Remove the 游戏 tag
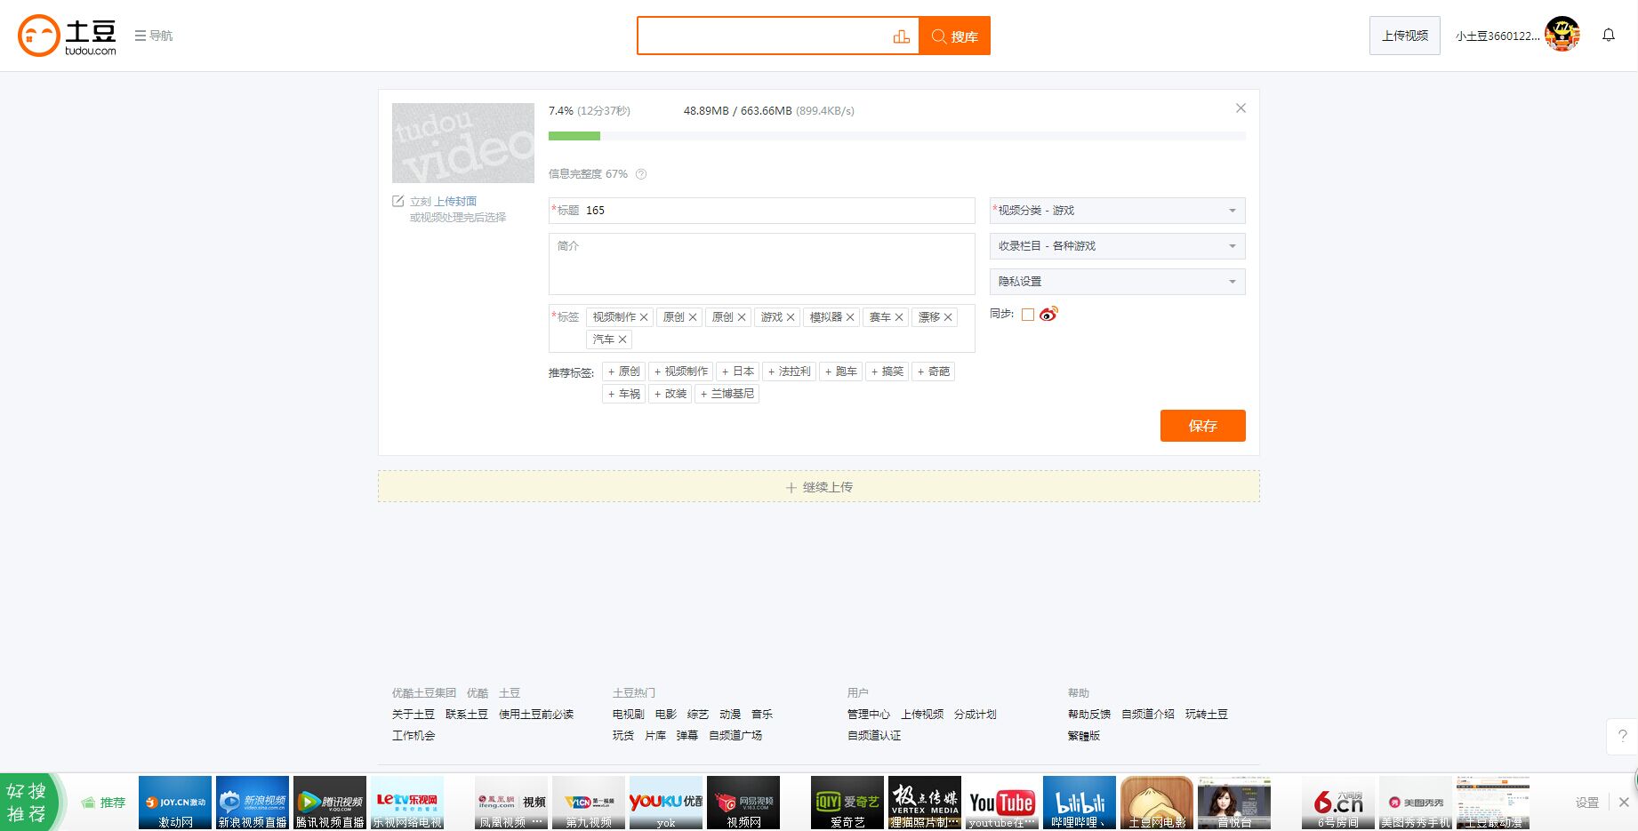Viewport: 1638px width, 831px height. tap(791, 317)
